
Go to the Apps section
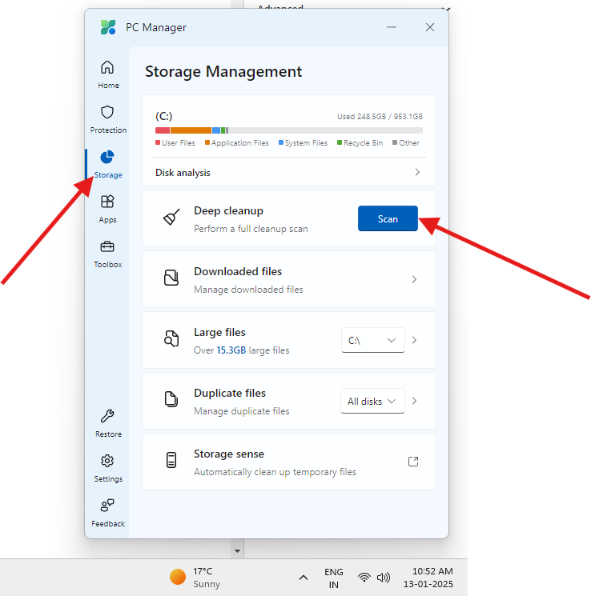coord(107,209)
